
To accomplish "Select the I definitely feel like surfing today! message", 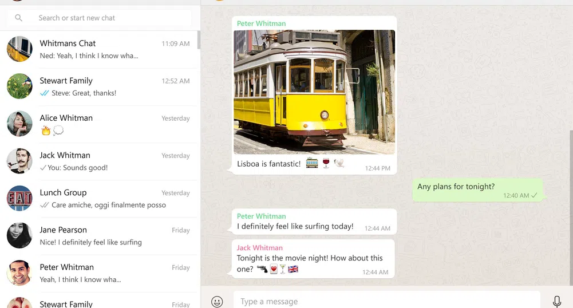I will coord(314,222).
